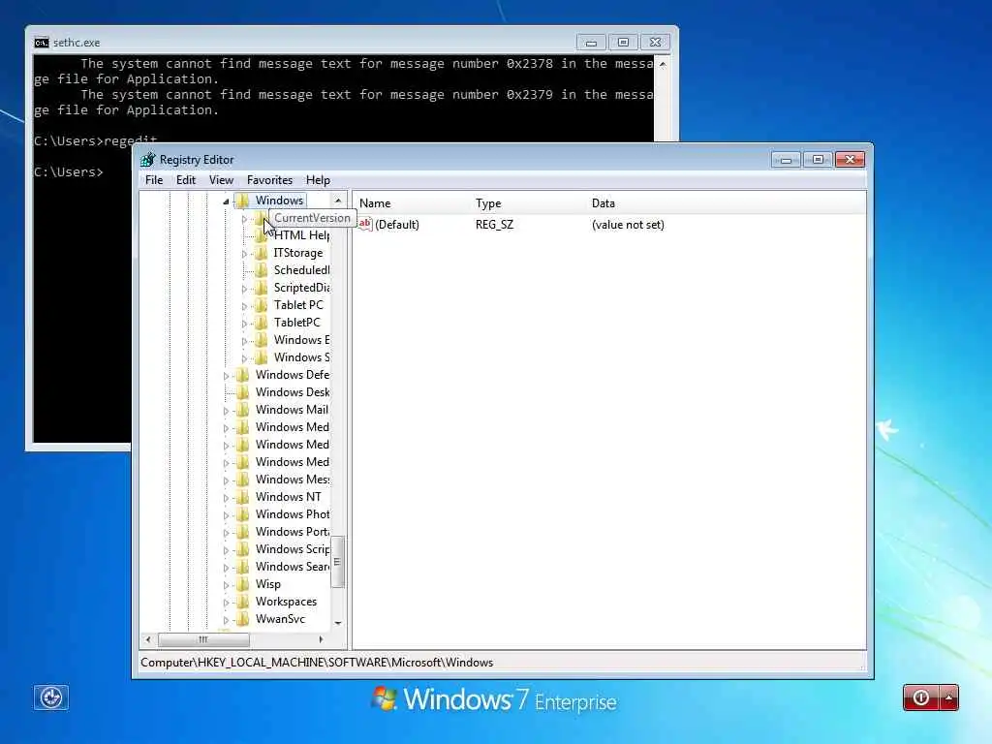This screenshot has height=744, width=992.
Task: Select the Windows Script tree item
Action: point(293,550)
